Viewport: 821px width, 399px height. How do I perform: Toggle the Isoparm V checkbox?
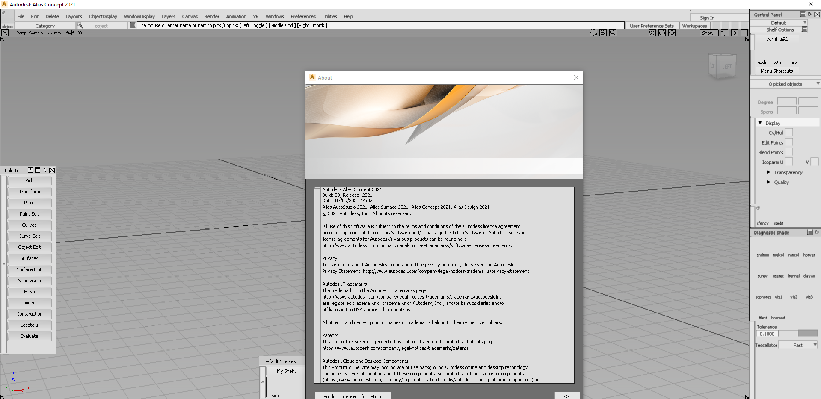814,162
